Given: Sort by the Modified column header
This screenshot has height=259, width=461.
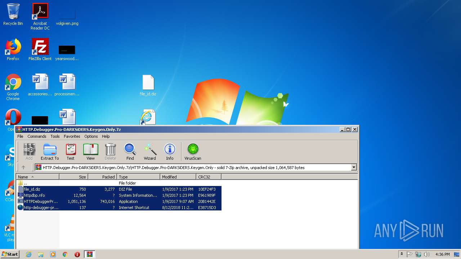Looking at the screenshot, I should [178, 177].
